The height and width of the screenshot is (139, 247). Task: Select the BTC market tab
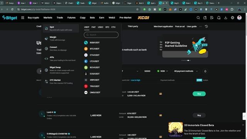pos(107,27)
